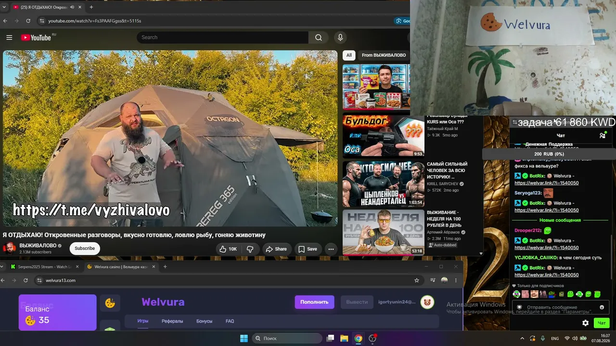Click the Вывести withdraw button

tap(357, 302)
